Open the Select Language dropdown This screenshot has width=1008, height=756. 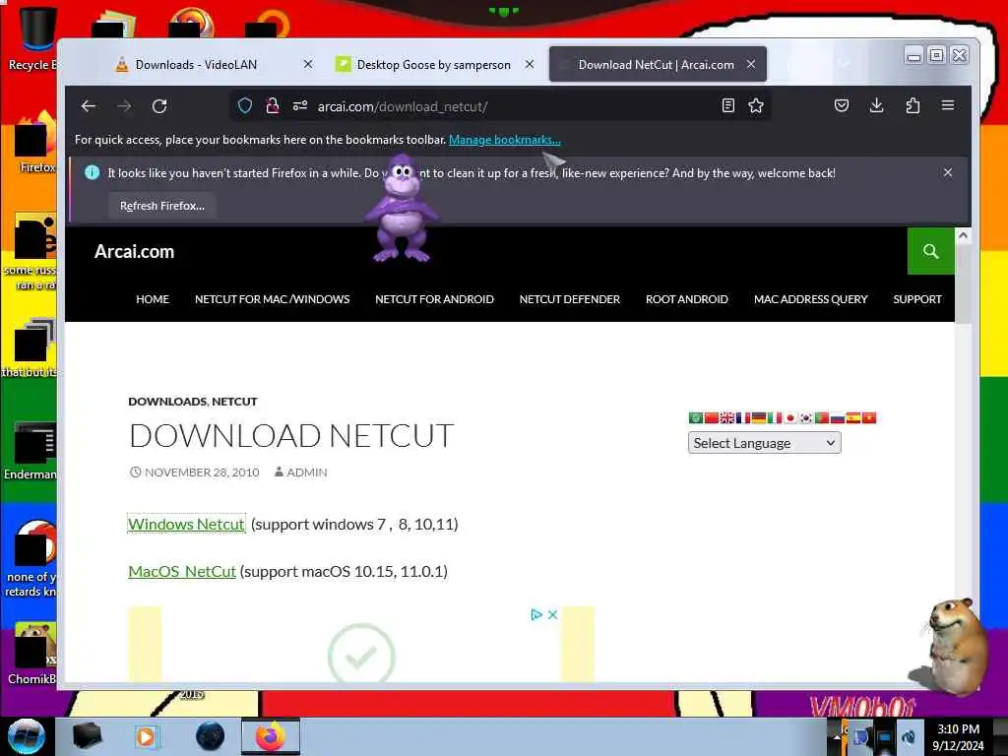[764, 443]
